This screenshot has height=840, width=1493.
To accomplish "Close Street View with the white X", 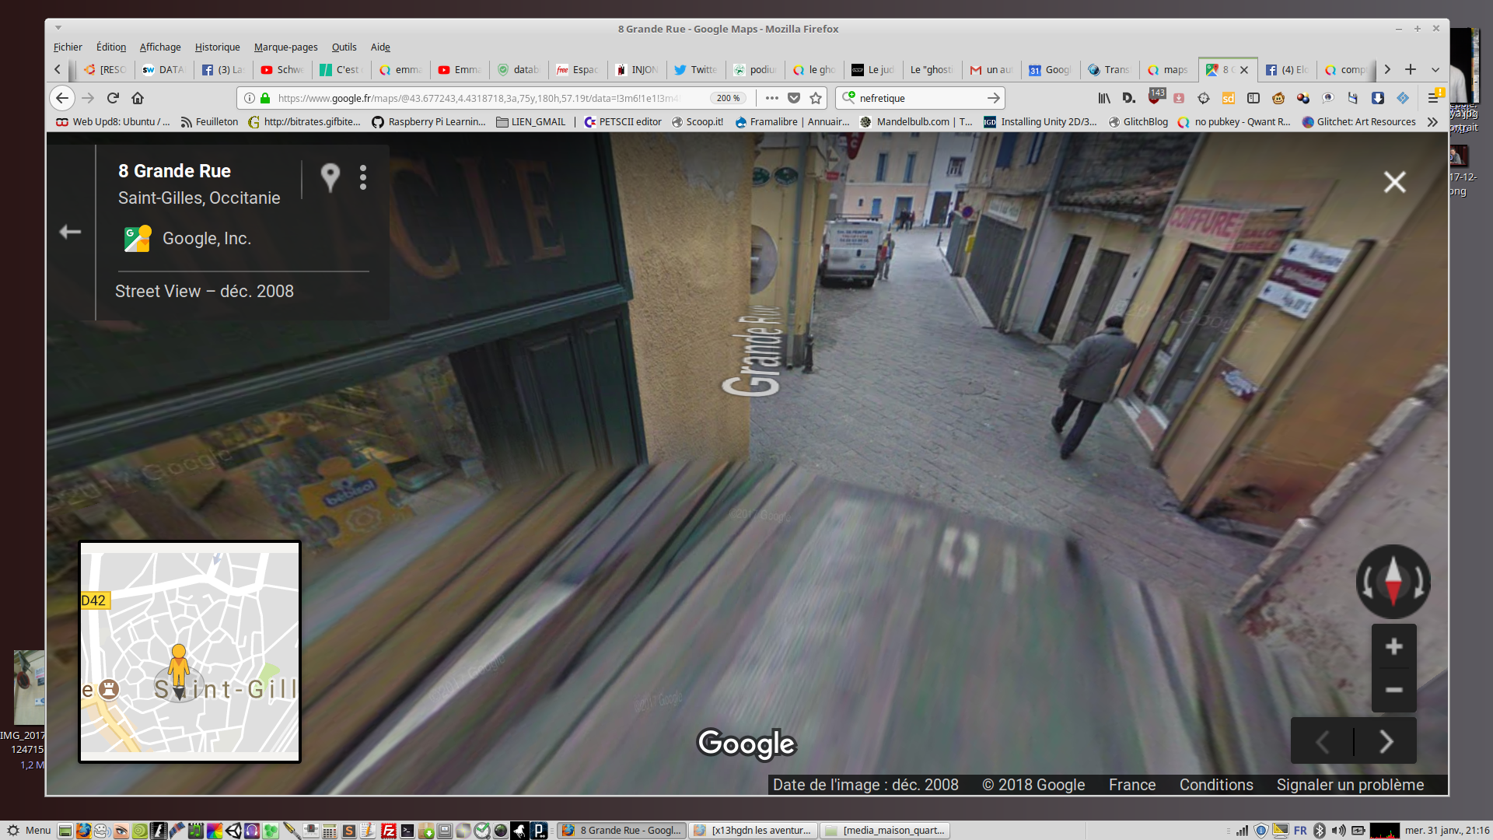I will tap(1394, 182).
